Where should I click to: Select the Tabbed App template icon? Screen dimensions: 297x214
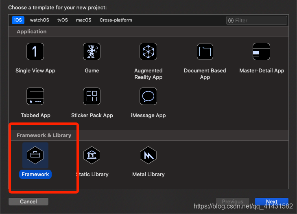click(x=35, y=96)
